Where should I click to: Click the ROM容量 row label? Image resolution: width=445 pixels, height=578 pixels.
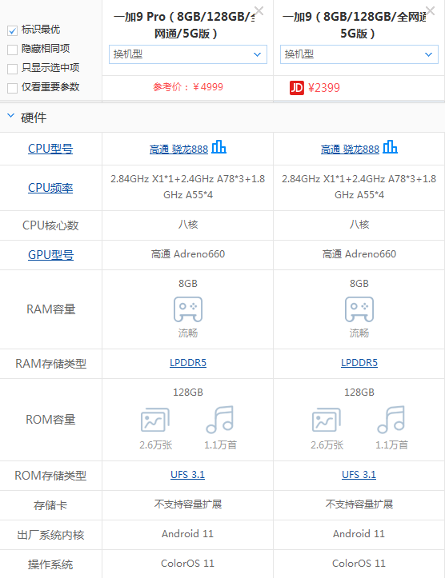[x=50, y=420]
